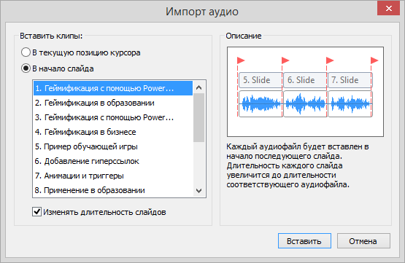The width and height of the screenshot is (405, 263).
Task: Select slide '8. Применение в образовании'
Action: pos(113,190)
